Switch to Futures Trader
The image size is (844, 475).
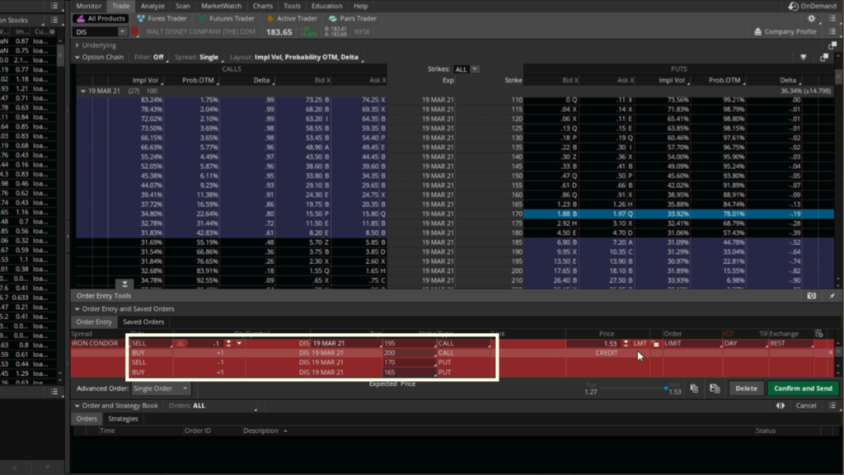(226, 18)
